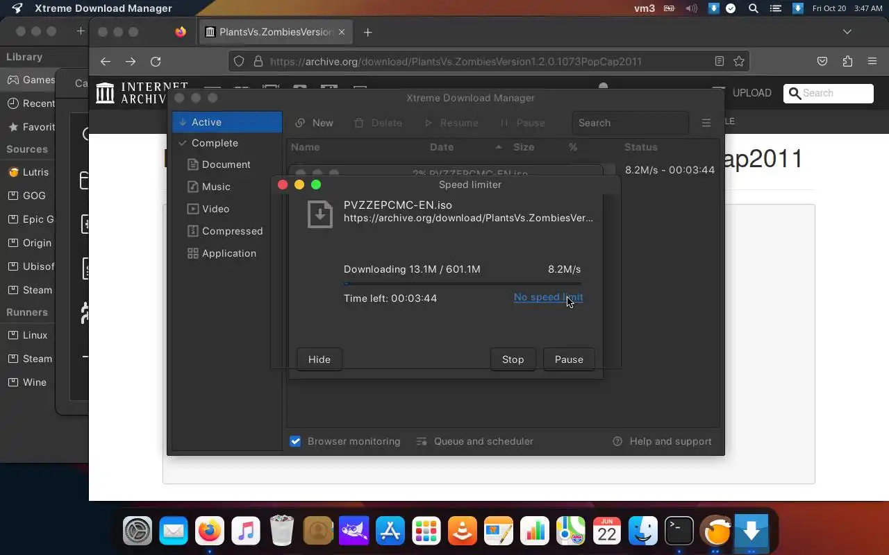Focus the Internet Archive search box

point(829,93)
